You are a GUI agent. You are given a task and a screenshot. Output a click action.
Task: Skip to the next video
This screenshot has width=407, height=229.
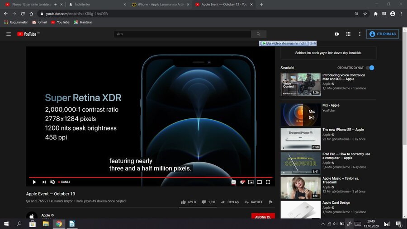coord(44,182)
